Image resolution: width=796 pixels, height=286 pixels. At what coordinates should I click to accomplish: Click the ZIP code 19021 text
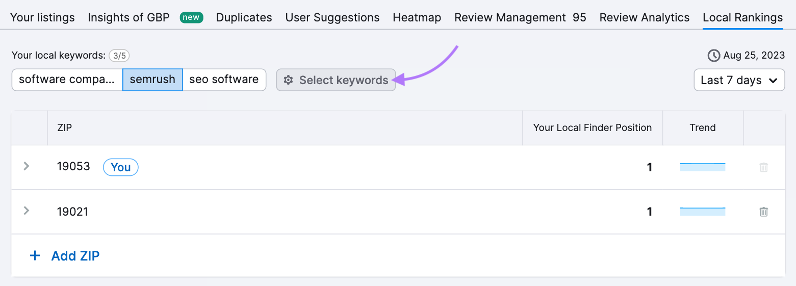[72, 212]
